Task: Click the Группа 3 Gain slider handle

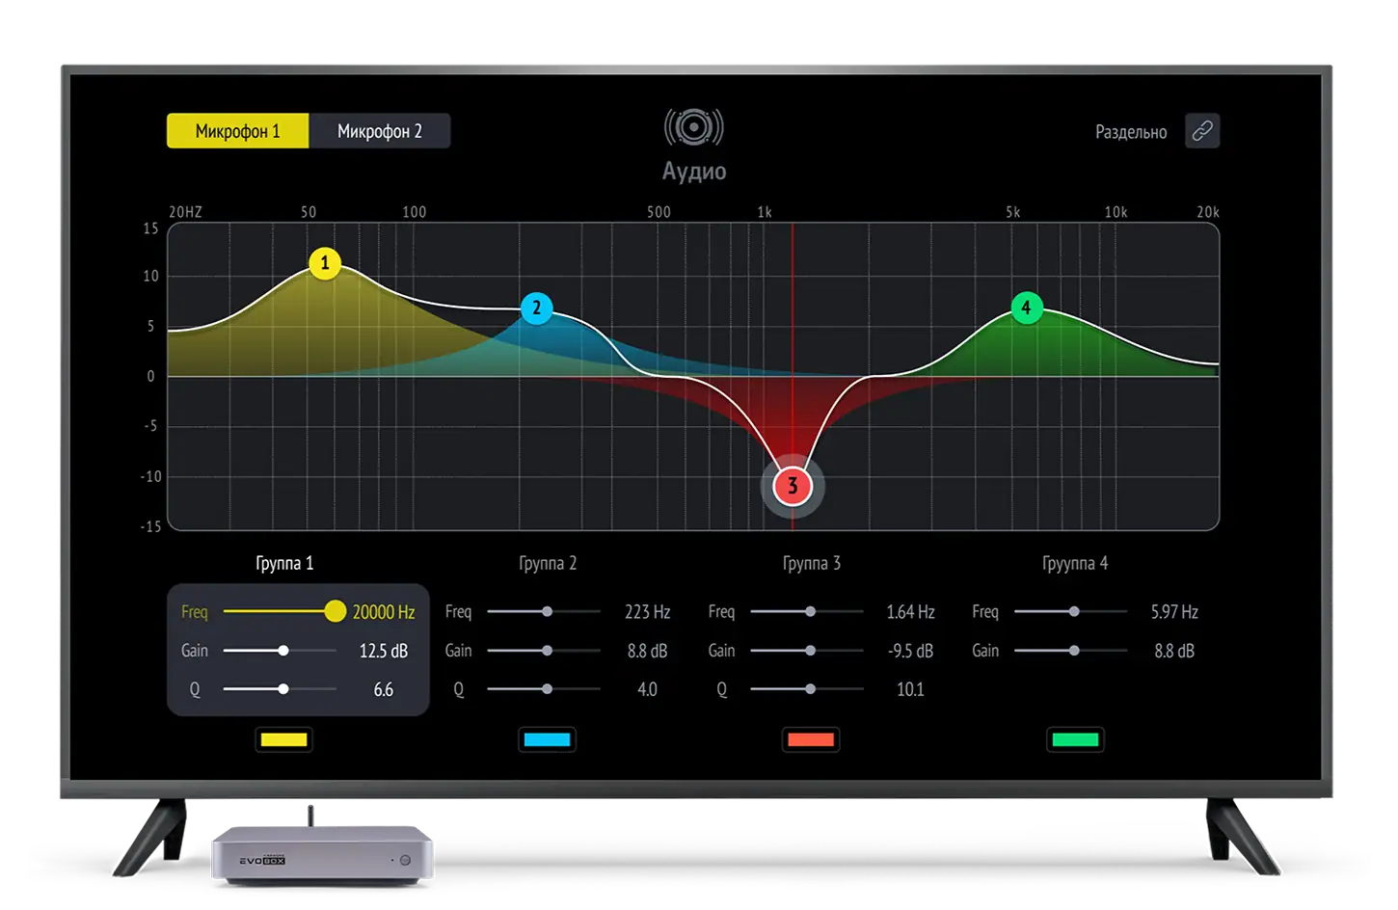Action: click(810, 651)
